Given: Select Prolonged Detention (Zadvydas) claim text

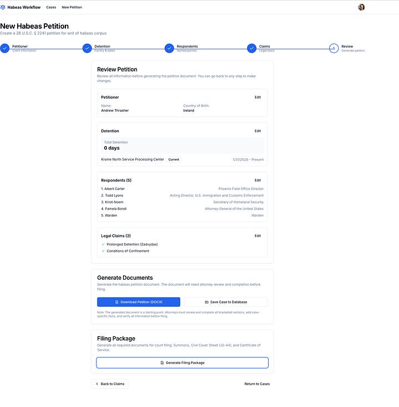Looking at the screenshot, I should click(132, 244).
